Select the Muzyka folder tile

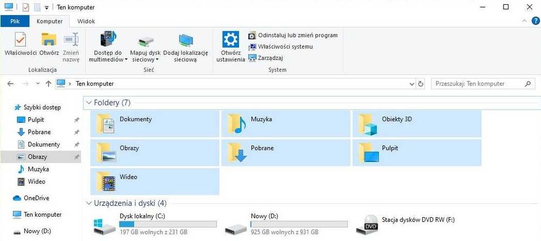[286, 124]
